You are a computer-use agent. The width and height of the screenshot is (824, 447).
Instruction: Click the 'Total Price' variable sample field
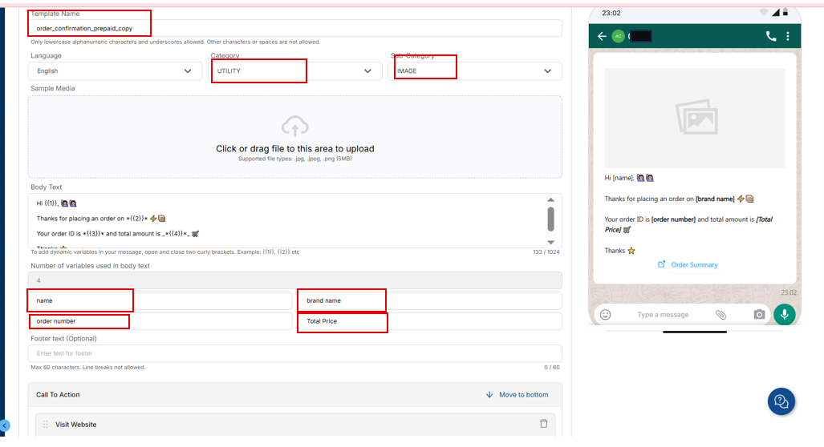click(x=430, y=321)
